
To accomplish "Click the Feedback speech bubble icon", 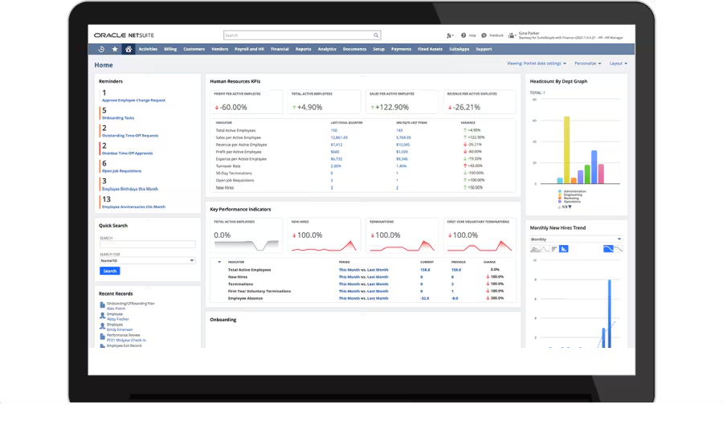I will [x=484, y=35].
